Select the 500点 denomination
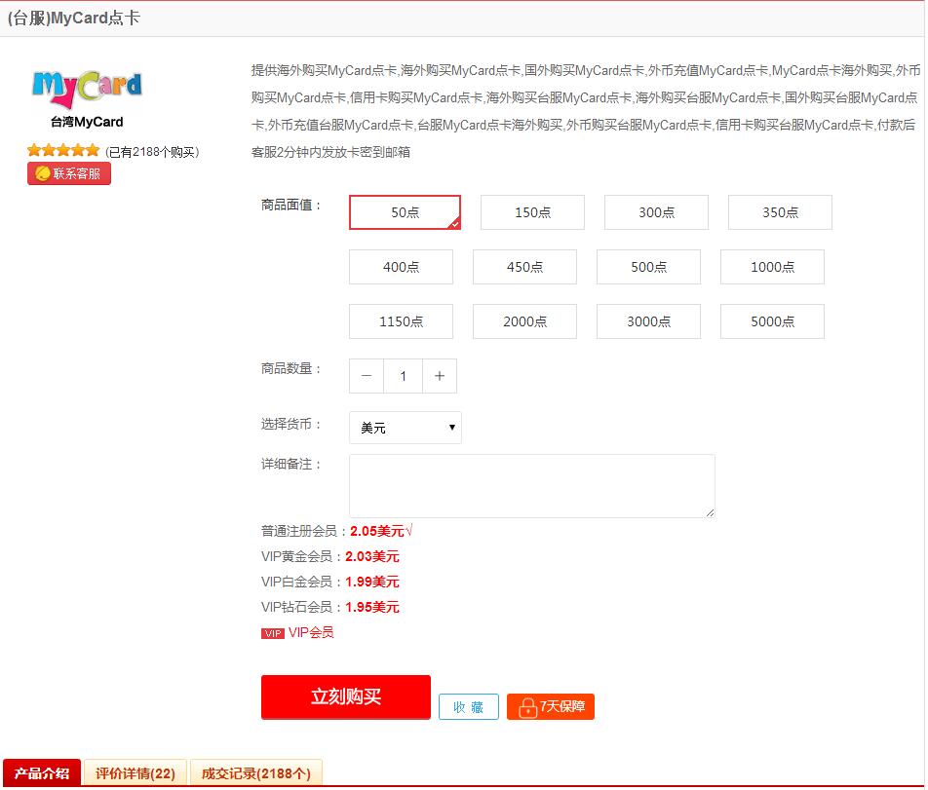The width and height of the screenshot is (928, 790). click(648, 267)
